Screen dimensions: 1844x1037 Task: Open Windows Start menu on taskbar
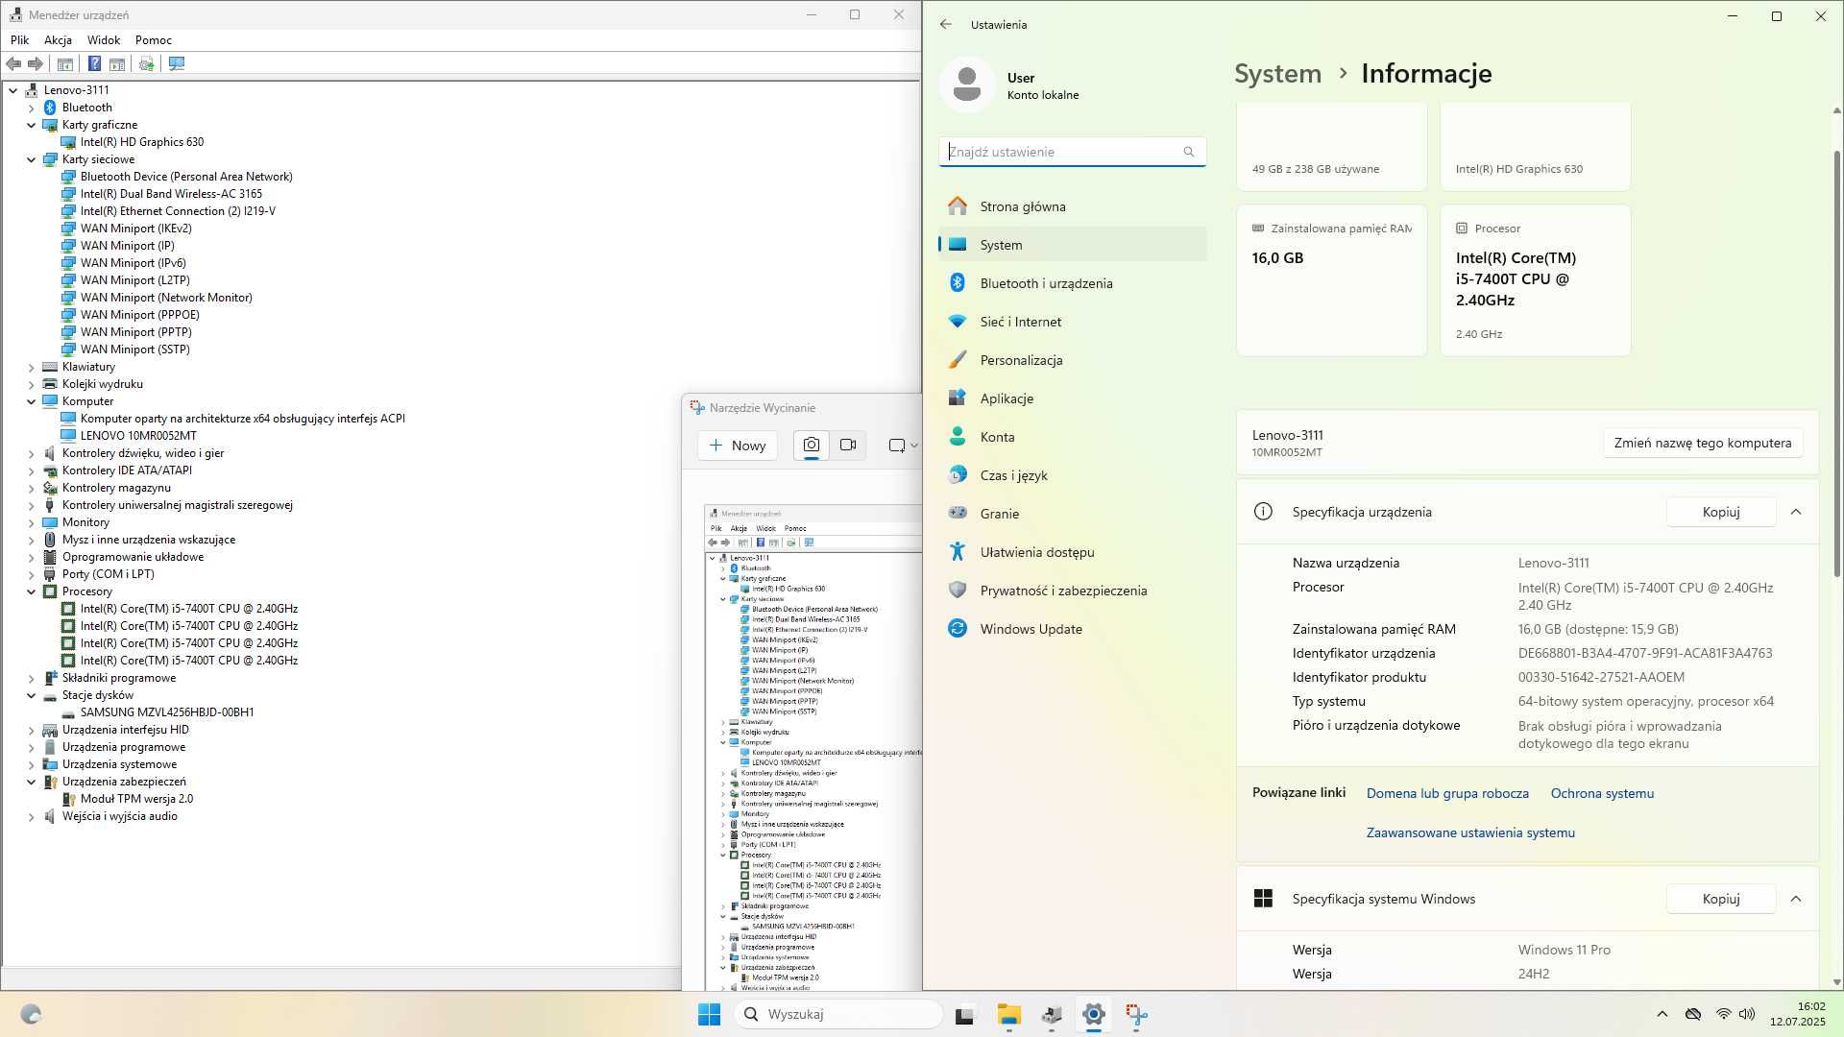709,1014
